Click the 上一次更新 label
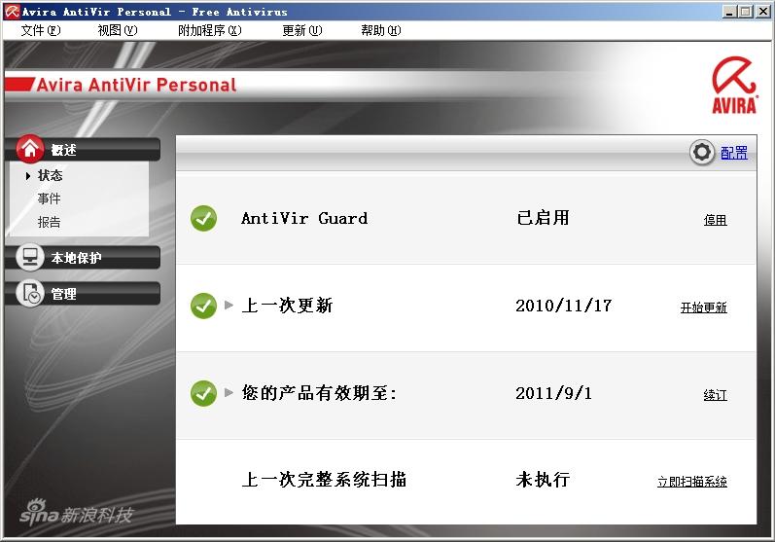Screen dimensions: 775x542 click(x=287, y=306)
